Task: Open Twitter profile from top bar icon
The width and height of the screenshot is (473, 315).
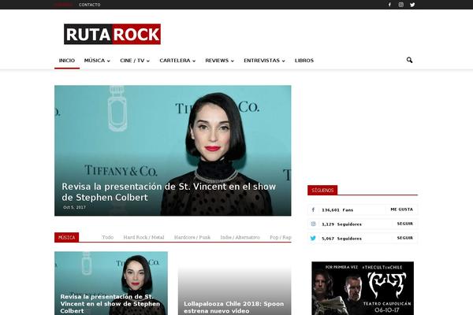Action: point(412,5)
